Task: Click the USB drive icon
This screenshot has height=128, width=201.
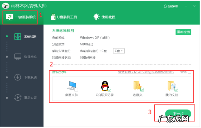Action: click(x=53, y=17)
